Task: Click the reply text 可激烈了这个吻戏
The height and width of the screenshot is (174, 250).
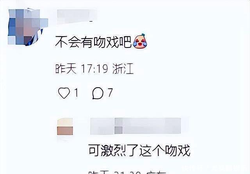Action: point(139,150)
